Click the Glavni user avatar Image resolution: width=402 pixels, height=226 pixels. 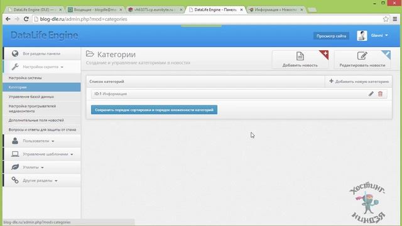click(x=362, y=36)
